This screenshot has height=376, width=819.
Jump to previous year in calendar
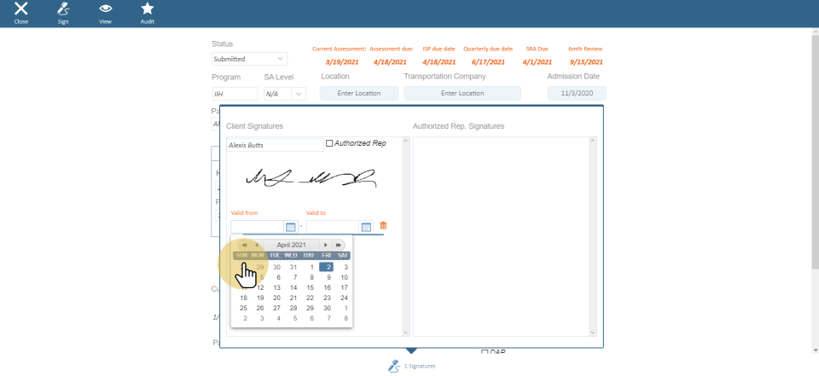pos(246,245)
